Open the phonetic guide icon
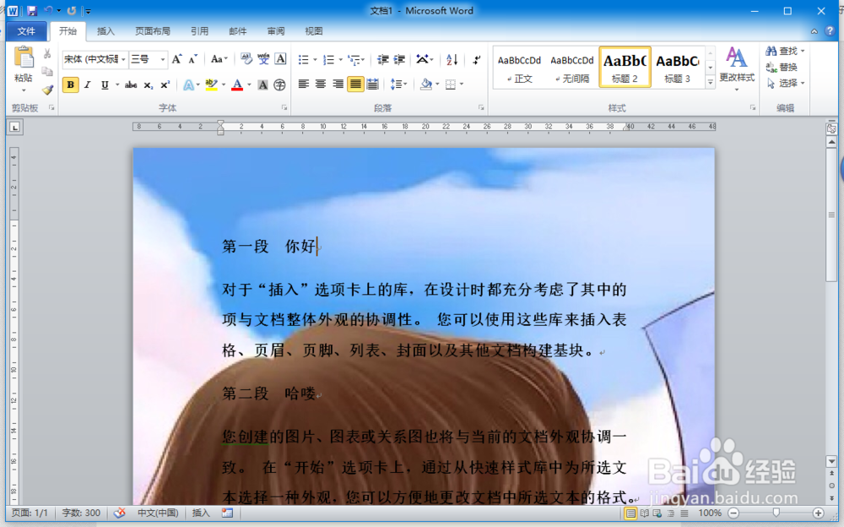The height and width of the screenshot is (527, 844). click(x=263, y=59)
